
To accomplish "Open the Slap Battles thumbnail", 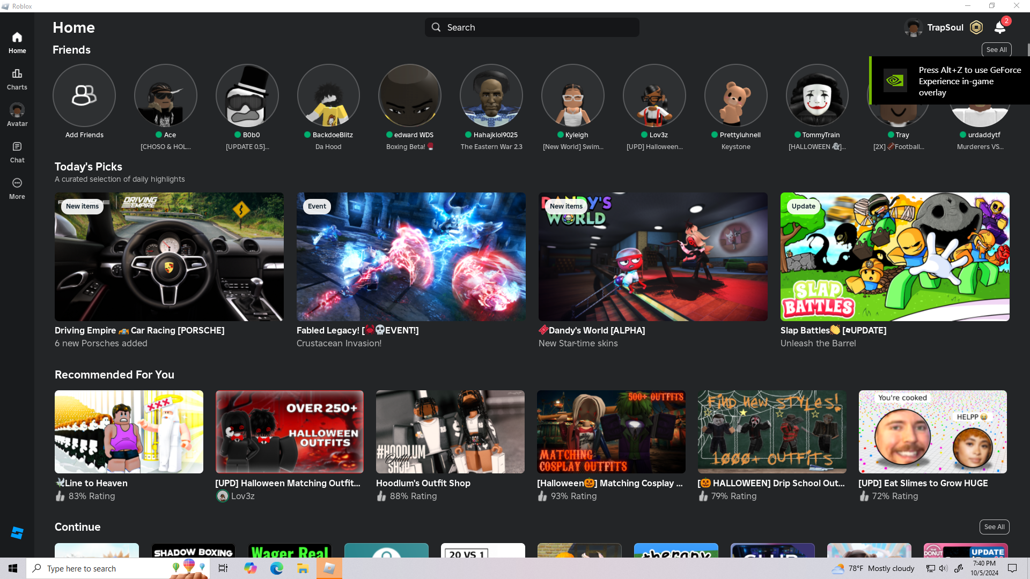I will (895, 257).
